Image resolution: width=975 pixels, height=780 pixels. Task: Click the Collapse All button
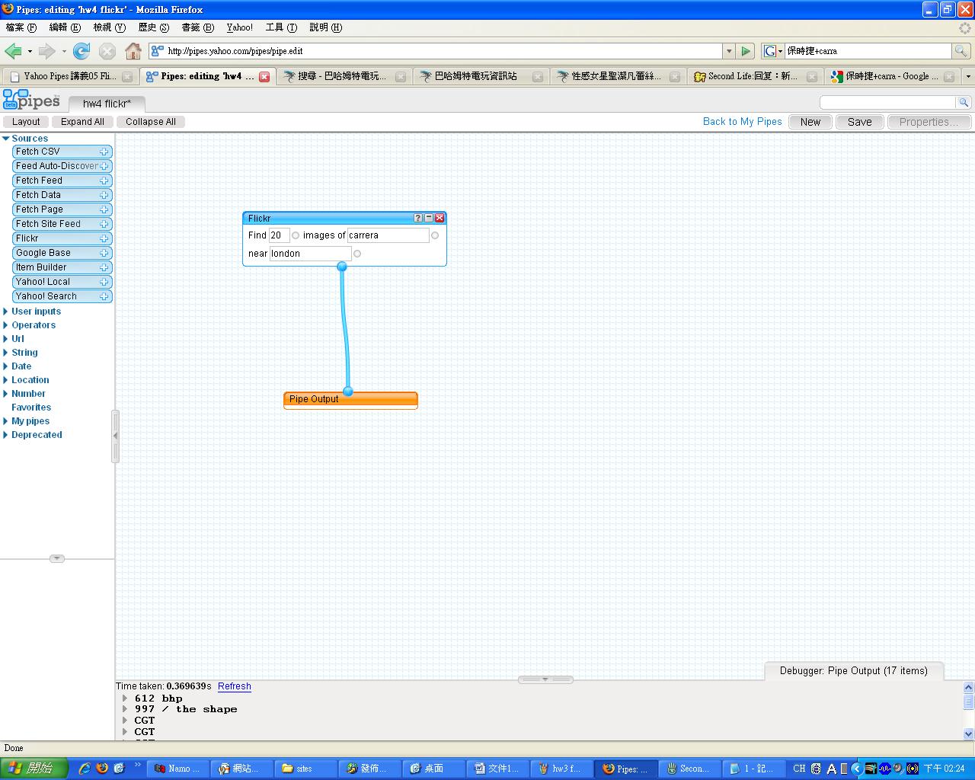pyautogui.click(x=151, y=122)
